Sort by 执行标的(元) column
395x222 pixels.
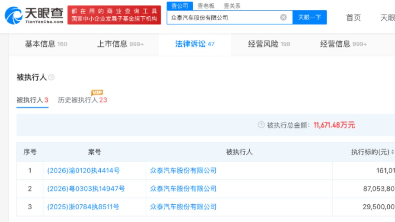pos(393,152)
